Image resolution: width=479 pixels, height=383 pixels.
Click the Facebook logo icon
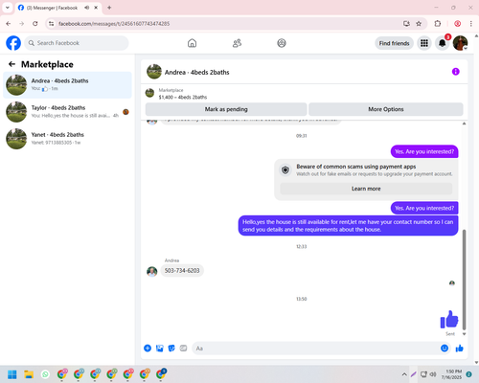(x=13, y=43)
